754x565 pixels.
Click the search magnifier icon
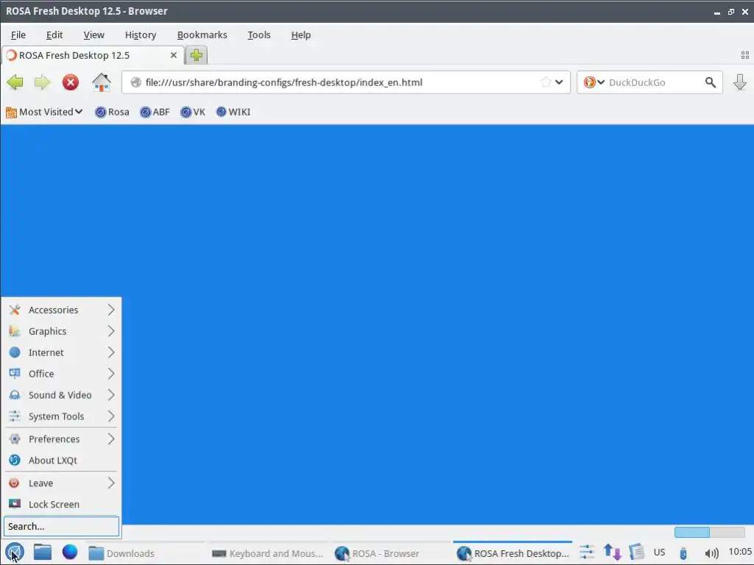(x=711, y=82)
